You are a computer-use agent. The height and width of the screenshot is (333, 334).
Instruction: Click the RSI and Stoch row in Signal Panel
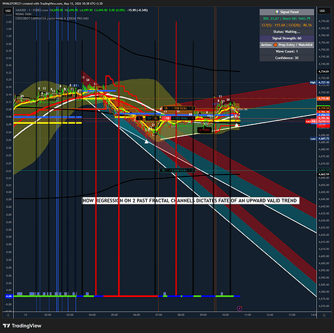[x=287, y=19]
